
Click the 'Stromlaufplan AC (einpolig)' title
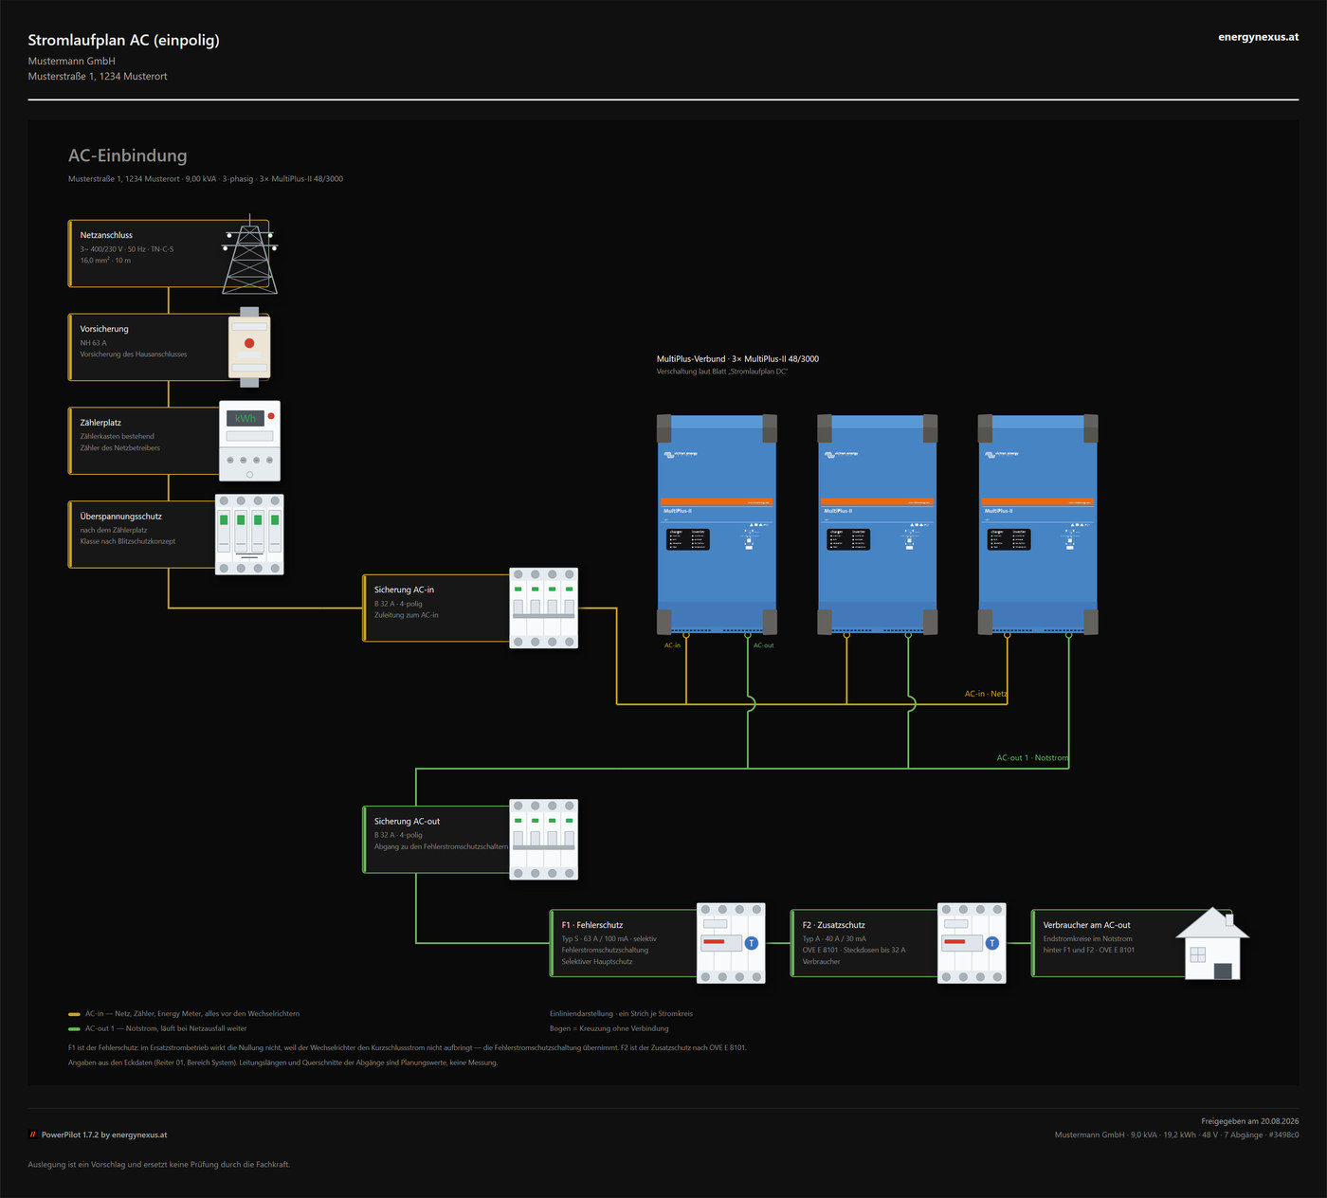(x=124, y=40)
